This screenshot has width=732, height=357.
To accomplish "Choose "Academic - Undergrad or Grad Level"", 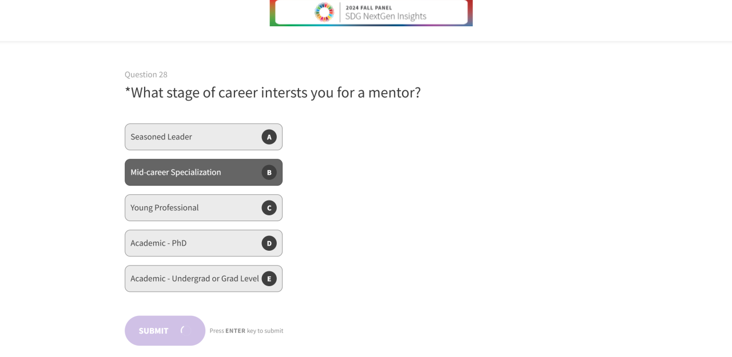I will point(194,279).
